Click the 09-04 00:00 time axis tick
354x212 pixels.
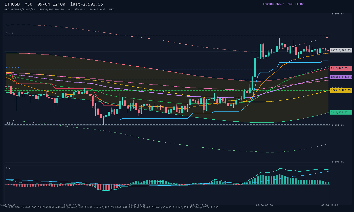click(264, 205)
